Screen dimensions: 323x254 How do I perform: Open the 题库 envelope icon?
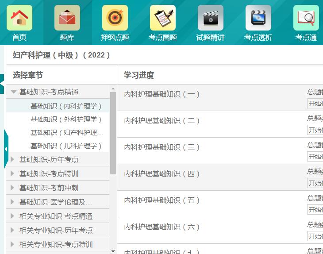tap(67, 18)
